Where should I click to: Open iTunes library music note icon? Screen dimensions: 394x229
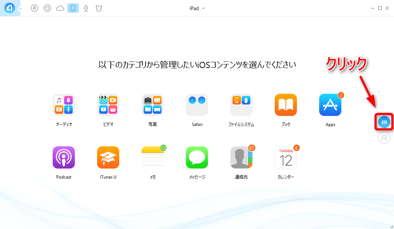click(34, 8)
